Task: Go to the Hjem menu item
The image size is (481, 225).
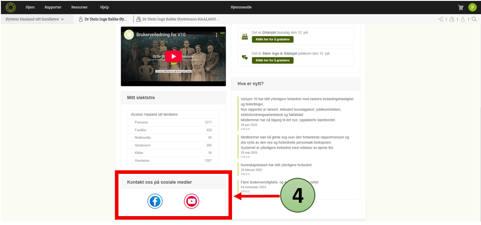Action: (30, 7)
